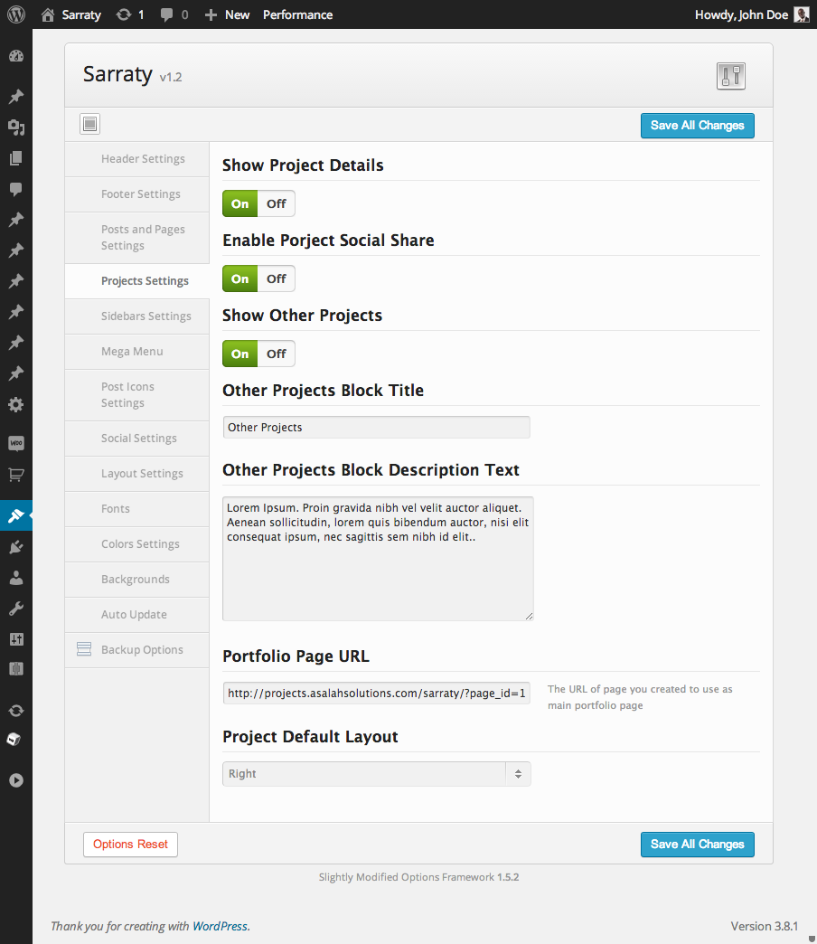Open WooCommerce from the sidebar

[15, 443]
